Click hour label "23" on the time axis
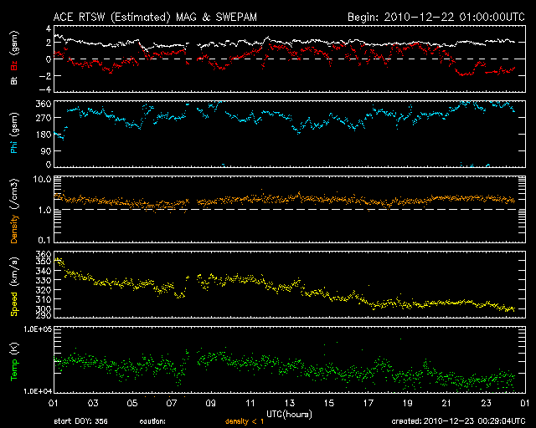The height and width of the screenshot is (428, 536). (x=486, y=404)
